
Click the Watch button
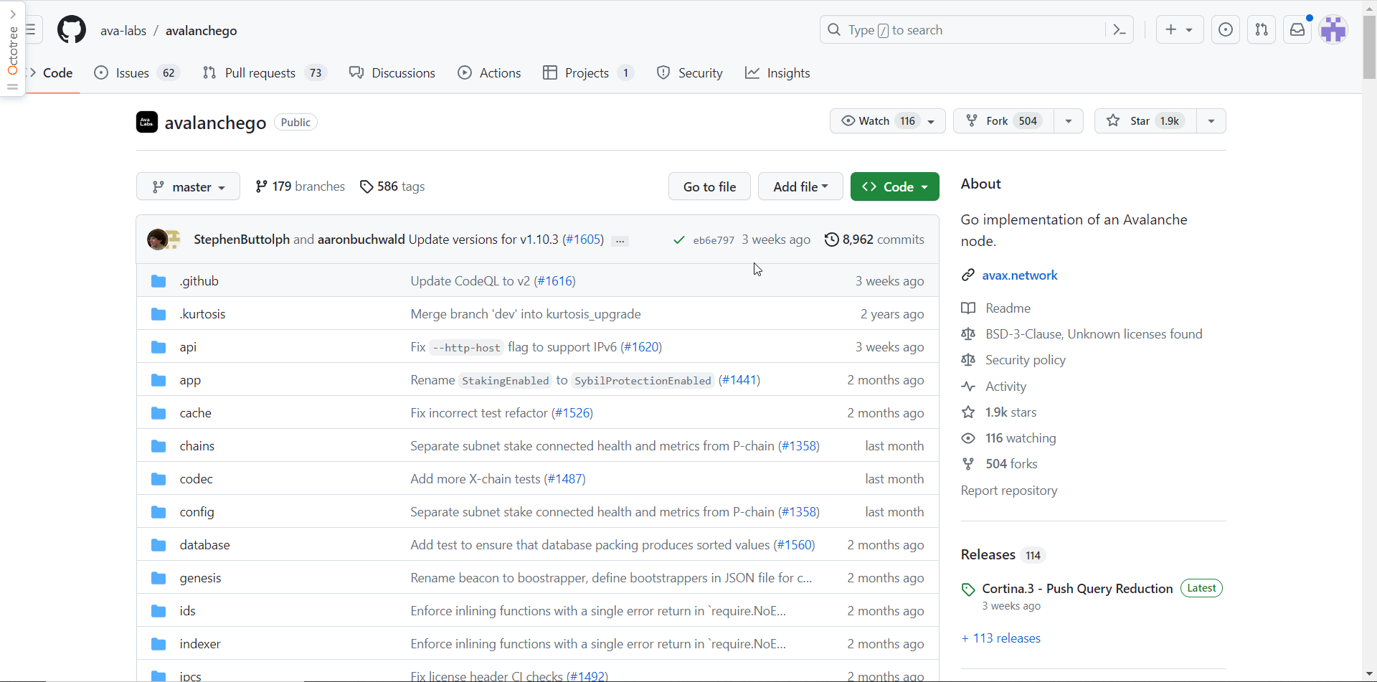[887, 121]
